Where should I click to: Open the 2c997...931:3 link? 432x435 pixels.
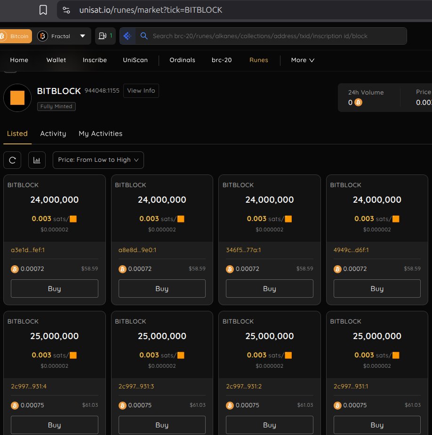[136, 387]
